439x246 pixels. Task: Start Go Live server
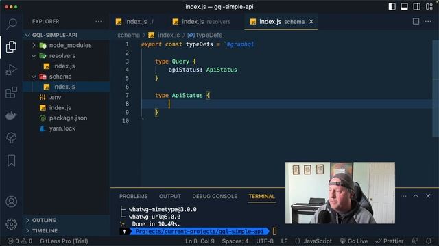click(354, 241)
